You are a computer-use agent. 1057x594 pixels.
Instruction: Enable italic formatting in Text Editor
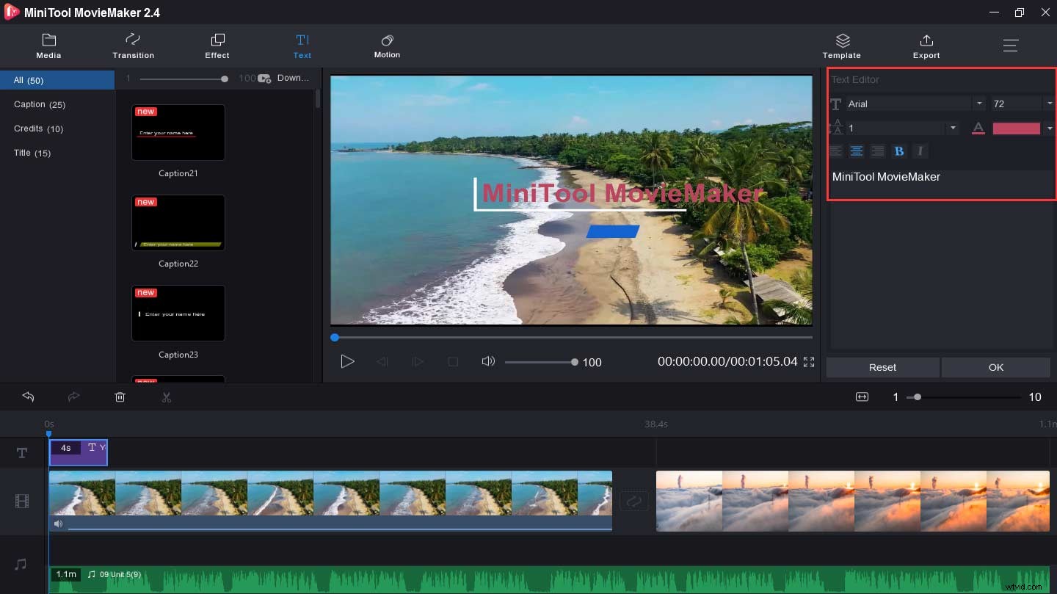920,151
